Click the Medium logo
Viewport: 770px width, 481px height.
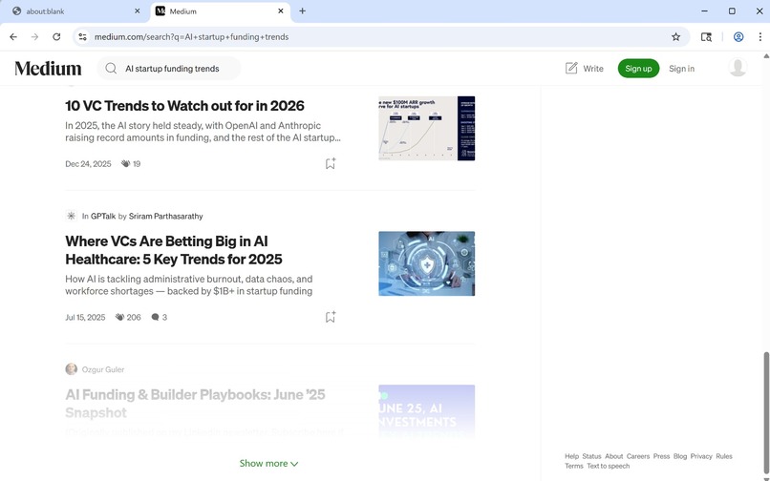click(x=48, y=68)
